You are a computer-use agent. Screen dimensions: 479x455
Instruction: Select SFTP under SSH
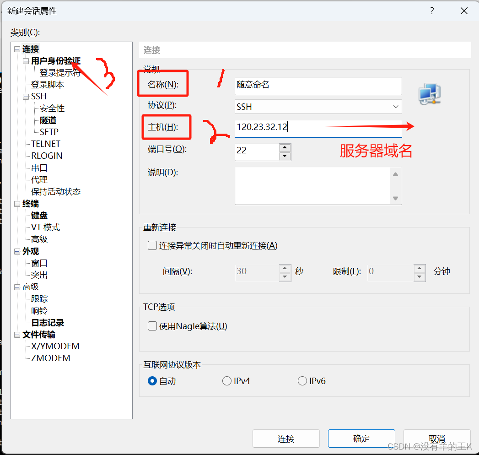[x=49, y=132]
